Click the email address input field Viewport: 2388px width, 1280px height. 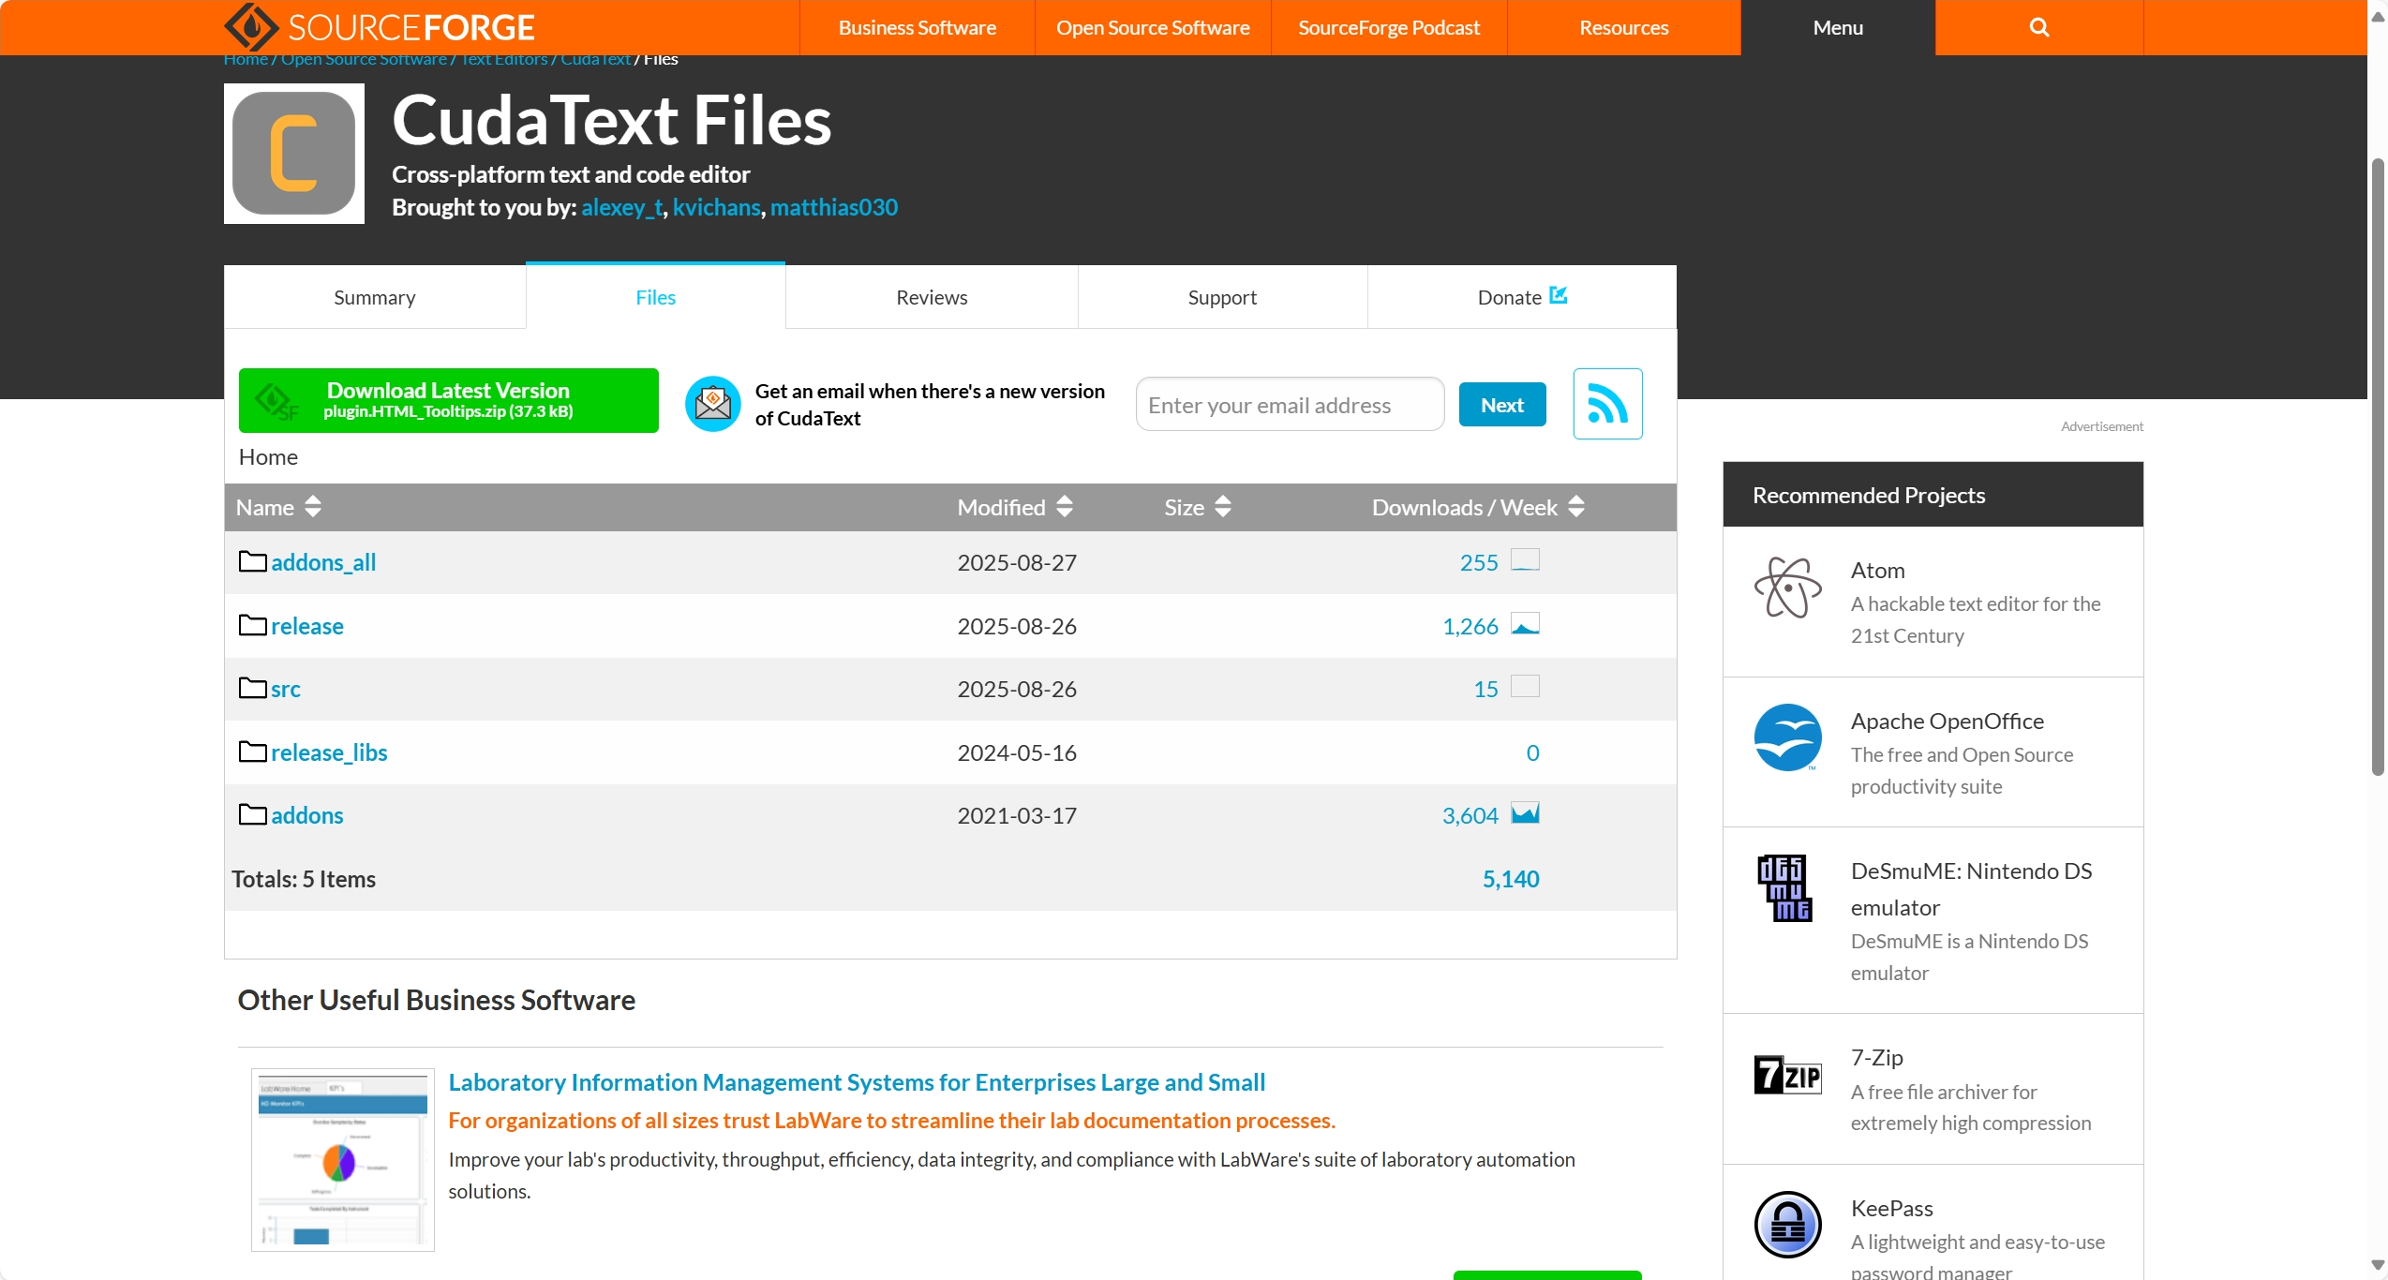click(x=1289, y=405)
